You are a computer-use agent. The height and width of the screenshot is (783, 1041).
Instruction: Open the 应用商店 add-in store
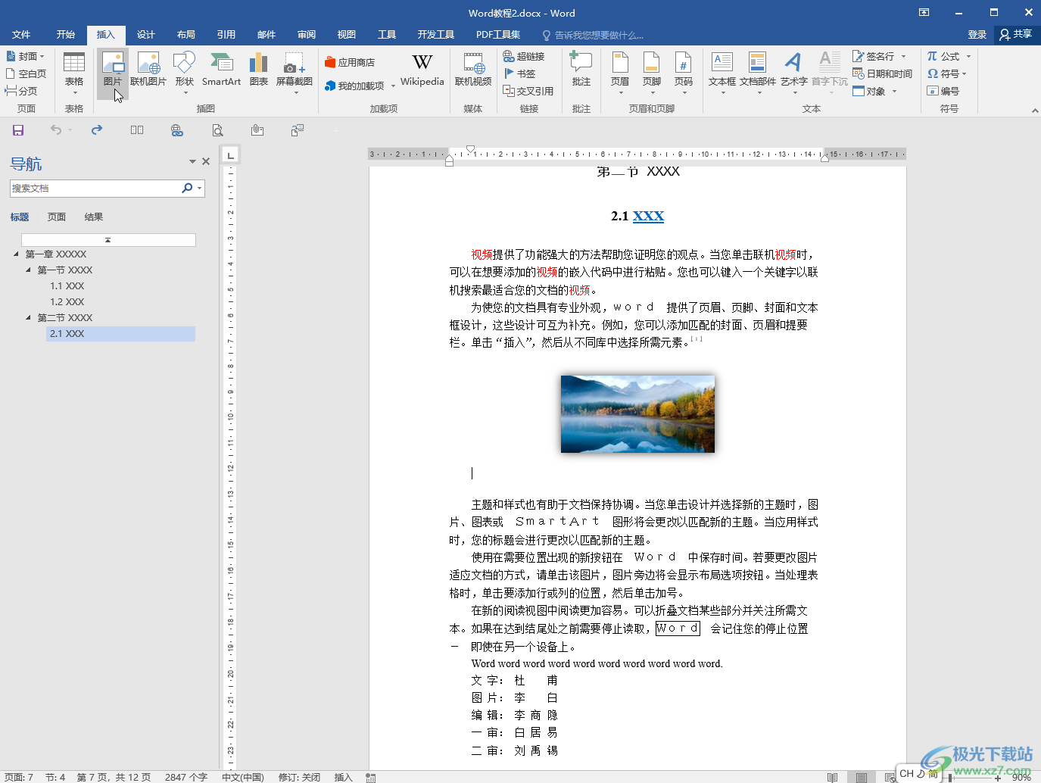pos(349,62)
